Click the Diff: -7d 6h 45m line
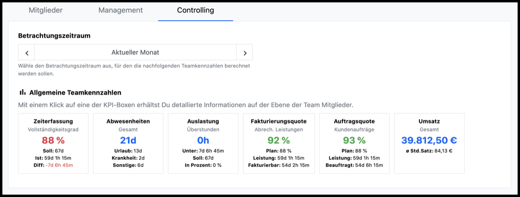Image resolution: width=520 pixels, height=197 pixels. coord(53,165)
